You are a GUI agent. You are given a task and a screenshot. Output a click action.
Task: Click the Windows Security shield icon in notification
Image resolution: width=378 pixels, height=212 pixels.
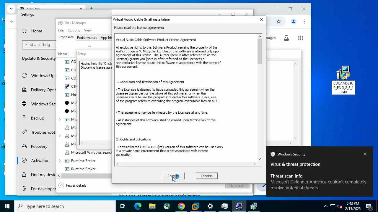coord(273,154)
